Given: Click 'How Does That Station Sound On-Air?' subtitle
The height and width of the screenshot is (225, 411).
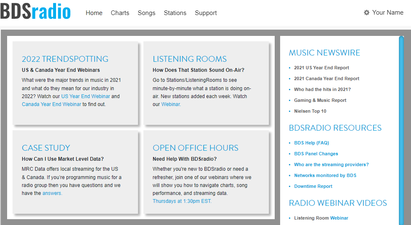Looking at the screenshot, I should click(199, 70).
